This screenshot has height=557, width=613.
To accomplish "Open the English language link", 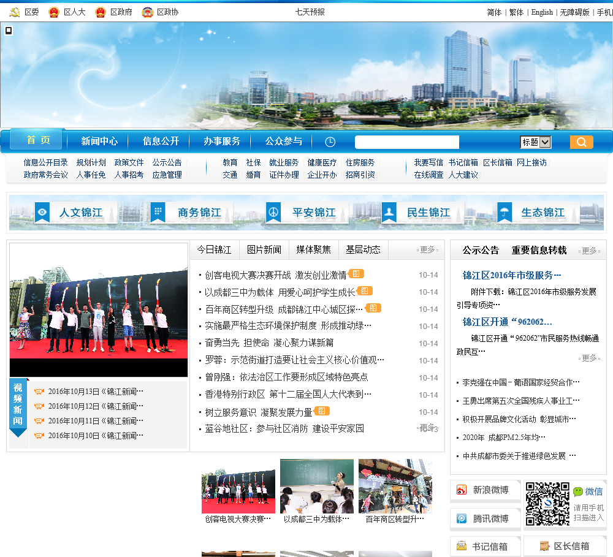I will coord(541,12).
